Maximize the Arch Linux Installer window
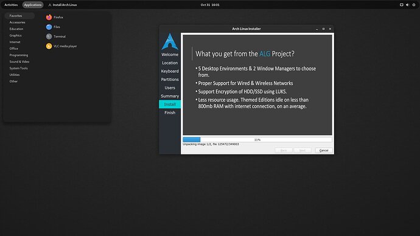Viewport: 420px width, 236px height. pos(323,29)
